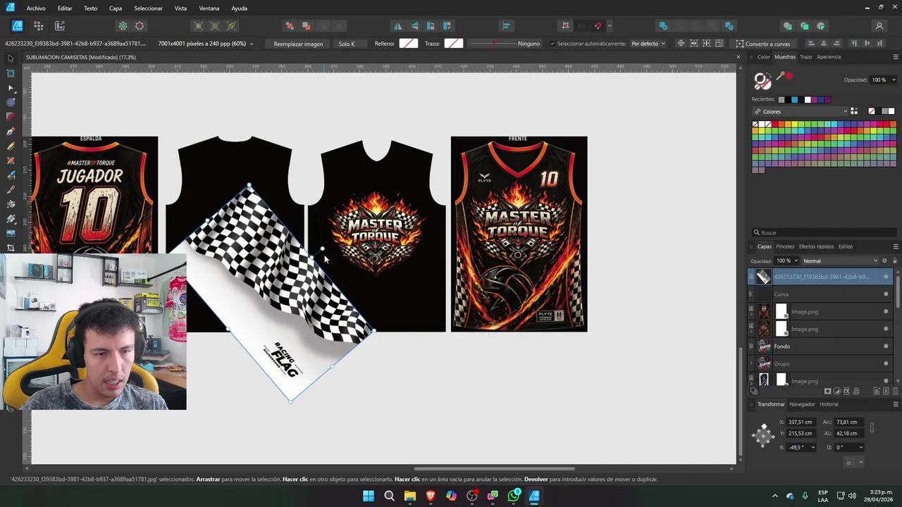902x507 pixels.
Task: Toggle visibility of the Curva layer
Action: [x=886, y=294]
